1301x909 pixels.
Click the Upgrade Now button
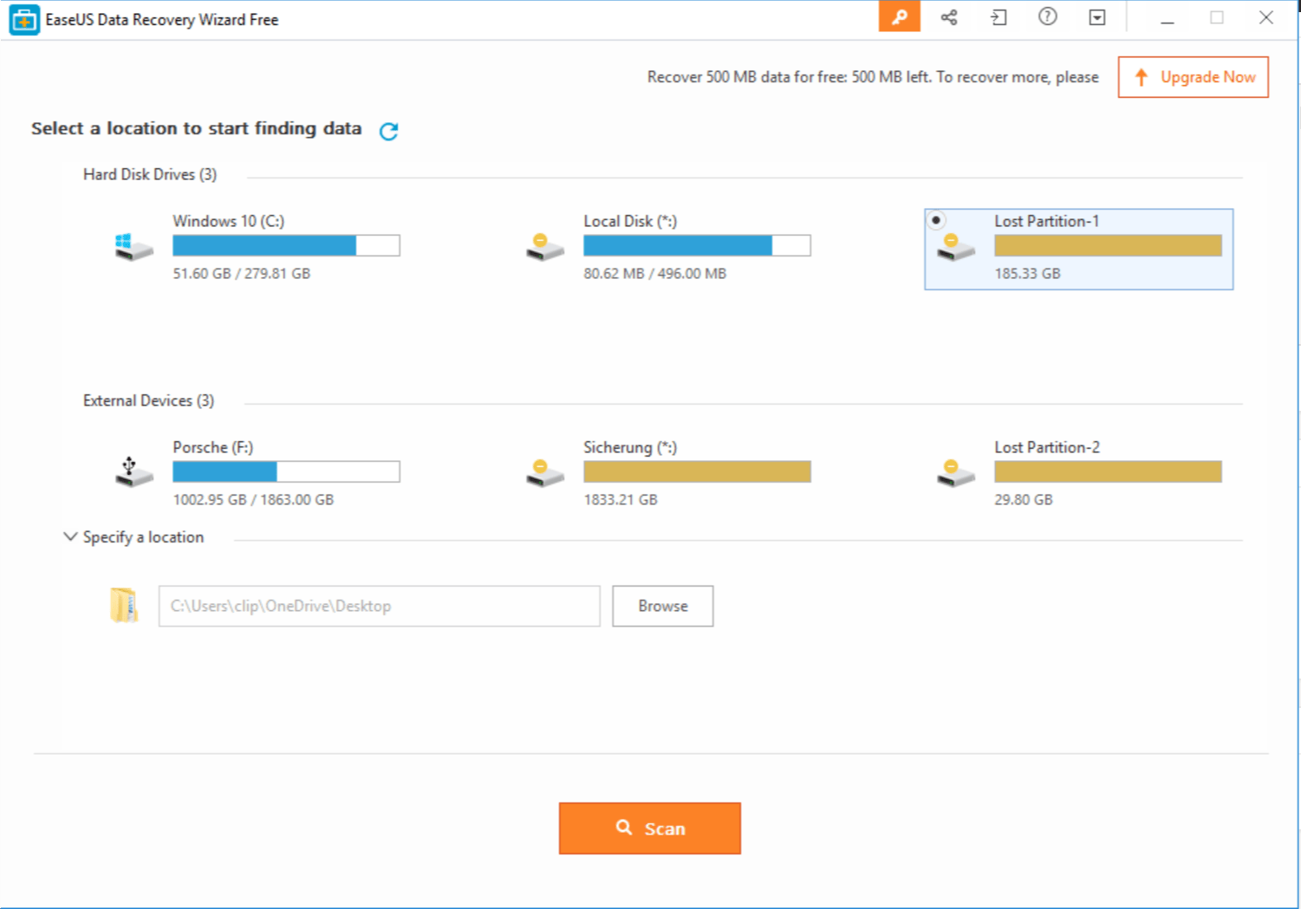1193,77
